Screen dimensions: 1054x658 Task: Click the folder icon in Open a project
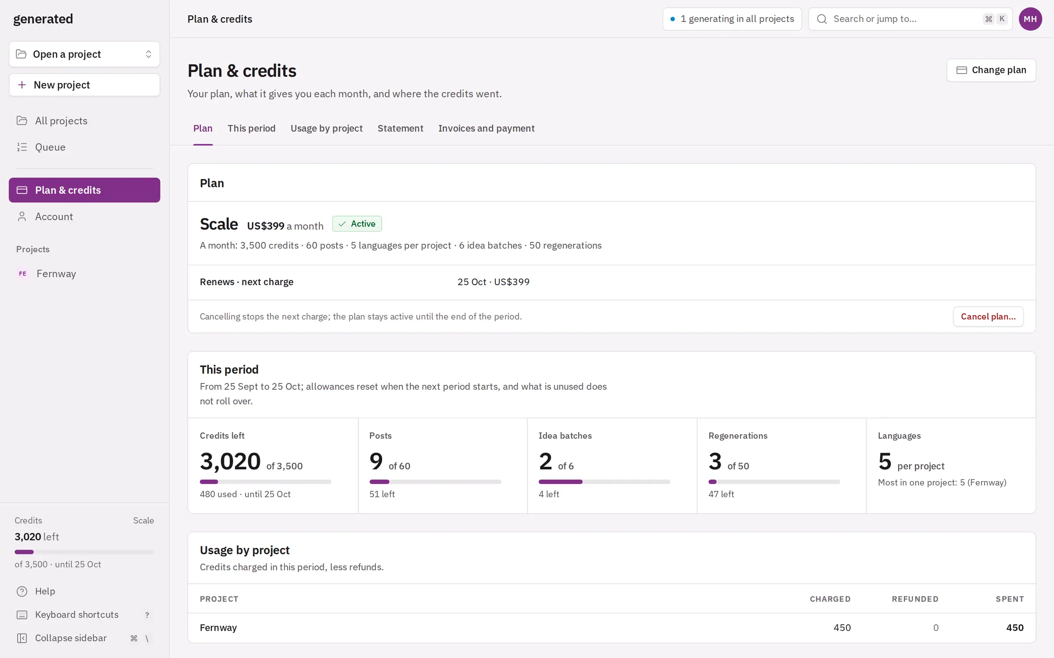click(21, 54)
